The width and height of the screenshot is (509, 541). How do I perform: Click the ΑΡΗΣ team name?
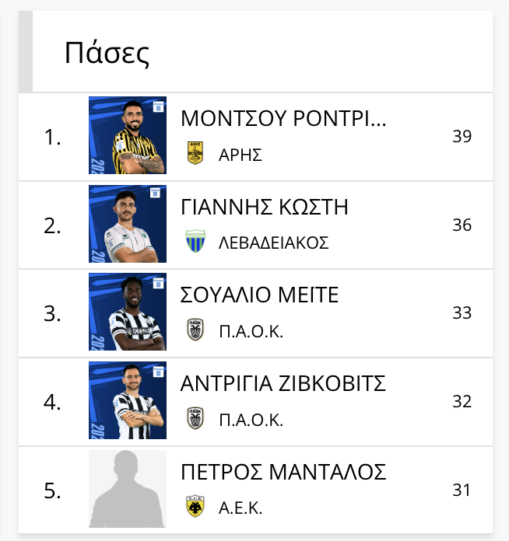point(240,154)
